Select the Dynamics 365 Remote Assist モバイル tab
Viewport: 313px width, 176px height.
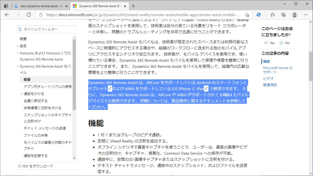click(100, 6)
